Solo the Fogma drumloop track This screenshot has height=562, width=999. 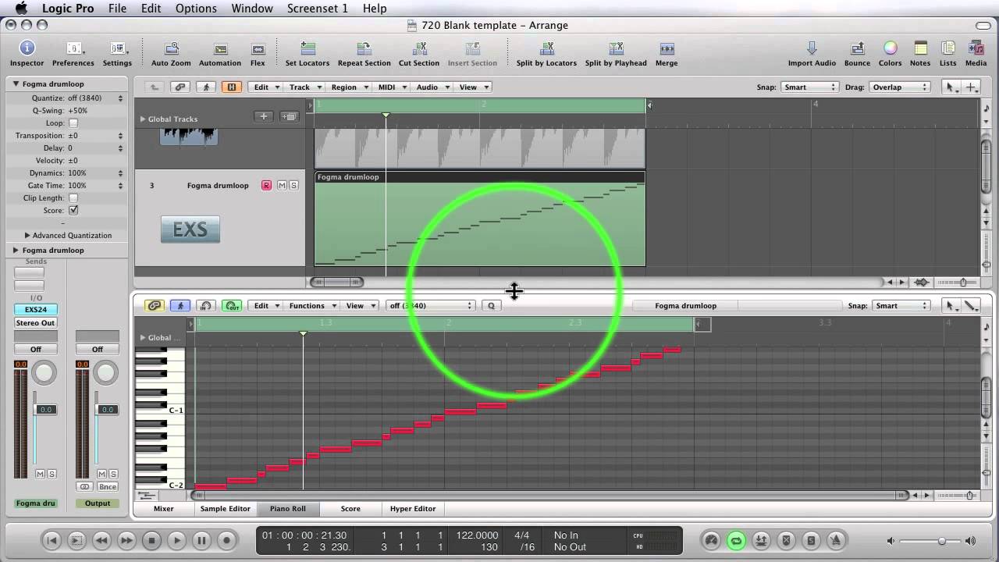pos(293,185)
